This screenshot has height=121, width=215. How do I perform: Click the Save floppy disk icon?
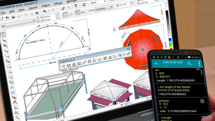[x=13, y=17]
